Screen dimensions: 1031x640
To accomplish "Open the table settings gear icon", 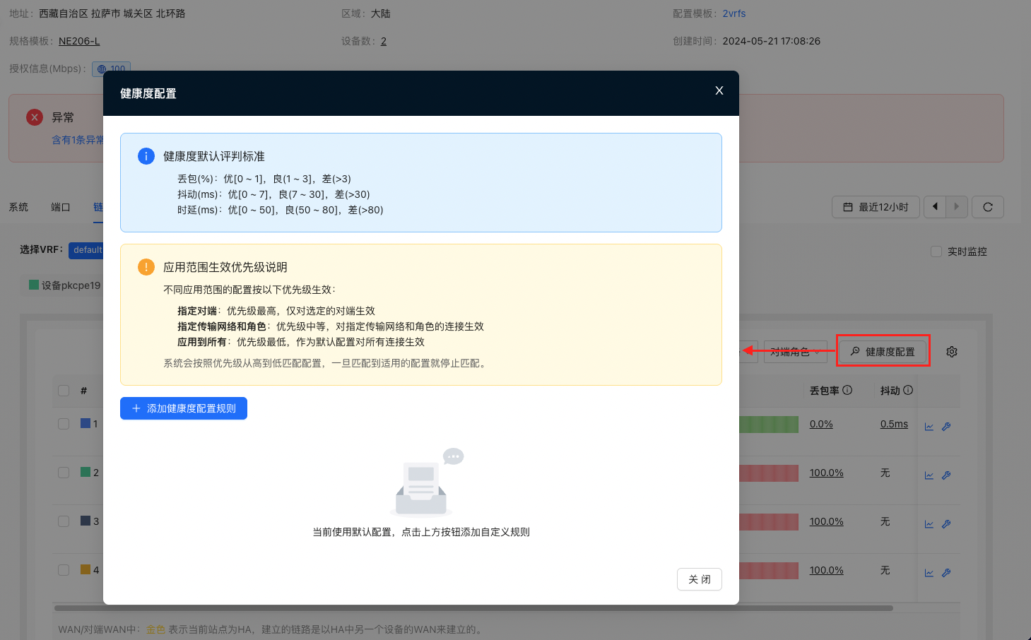I will pyautogui.click(x=951, y=351).
